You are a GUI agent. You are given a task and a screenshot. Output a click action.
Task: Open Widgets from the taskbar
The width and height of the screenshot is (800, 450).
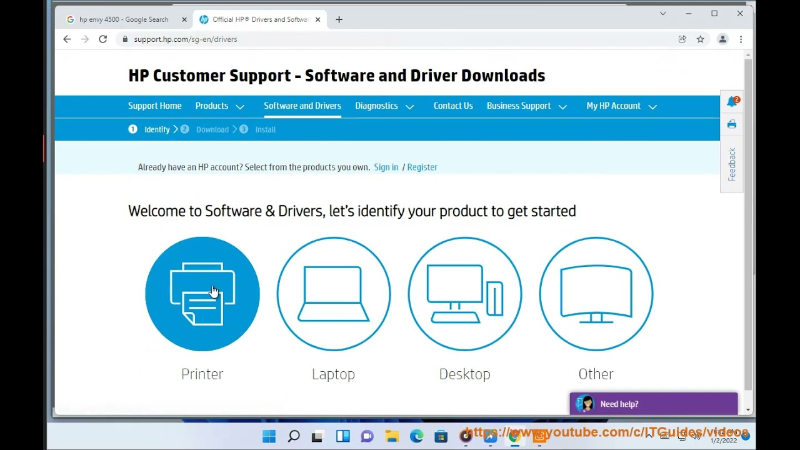(343, 436)
